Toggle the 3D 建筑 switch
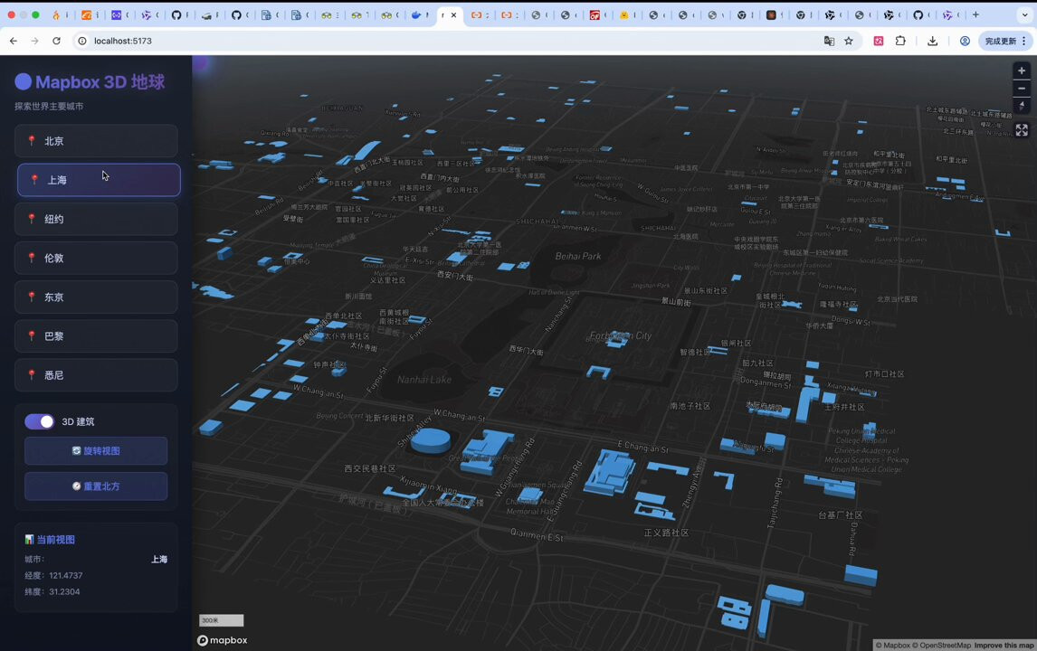 40,421
